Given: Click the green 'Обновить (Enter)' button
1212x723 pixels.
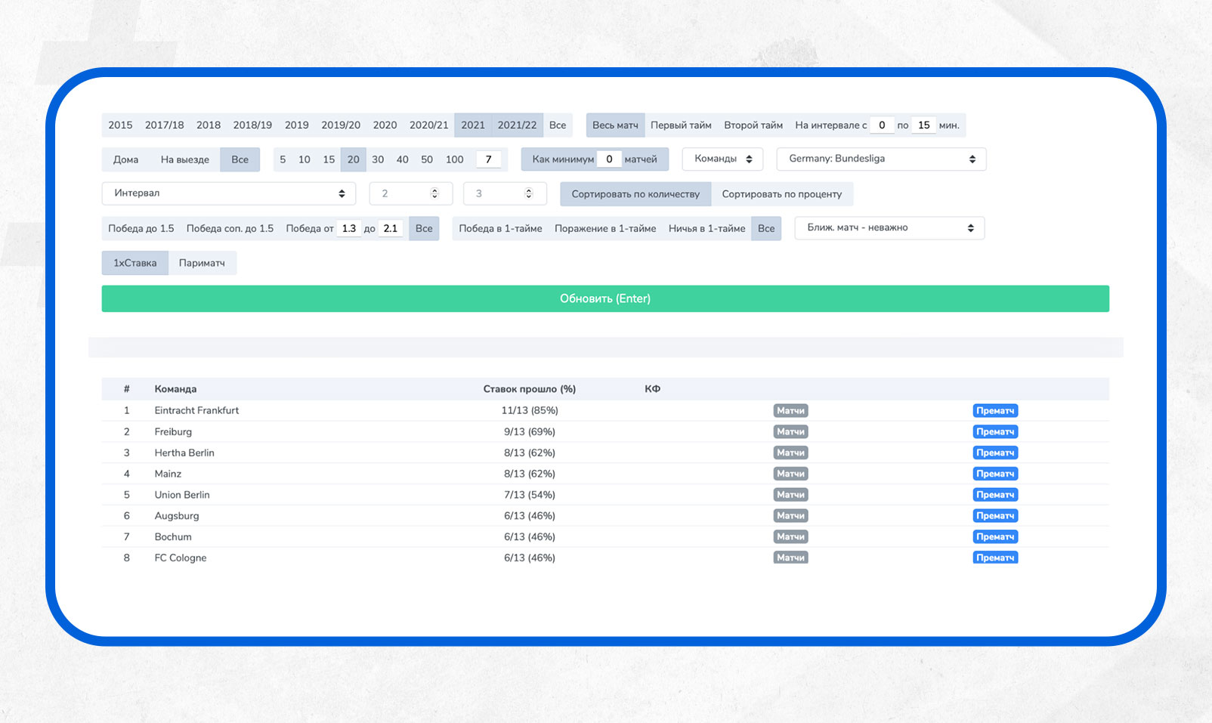Looking at the screenshot, I should coord(605,298).
